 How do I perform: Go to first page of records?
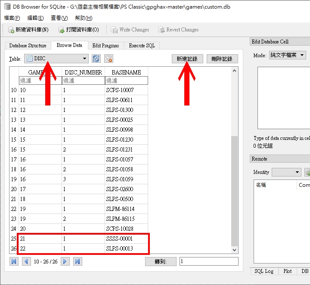click(x=14, y=261)
